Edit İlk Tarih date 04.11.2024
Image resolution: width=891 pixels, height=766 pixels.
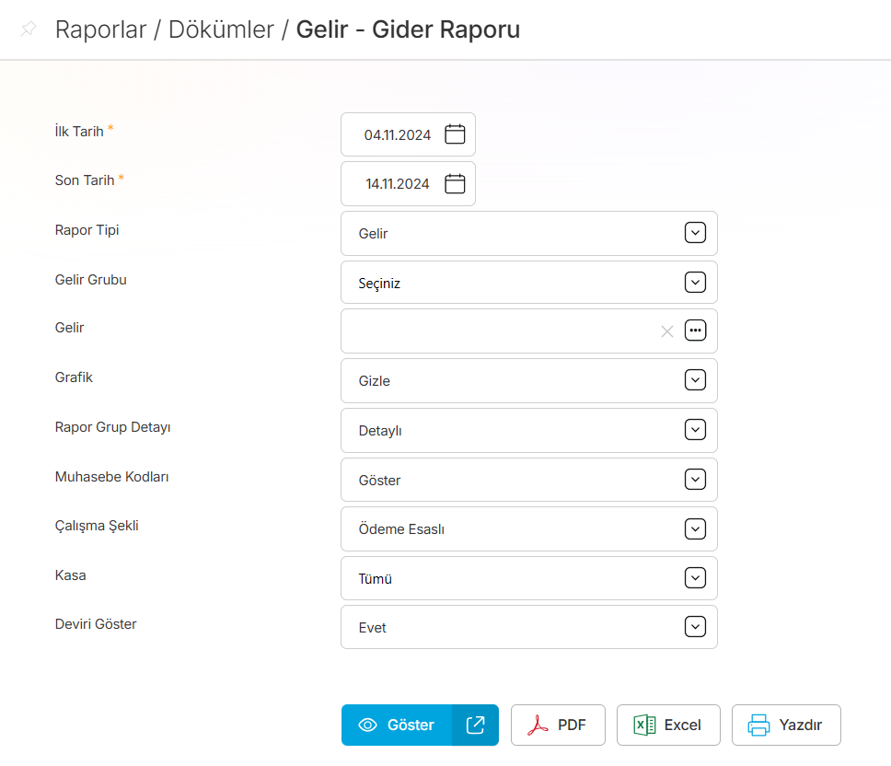398,135
